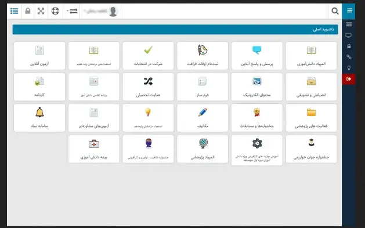This screenshot has height=228, width=365.
Task: Open the جشنواره خلاقیت، نوآوری و کارآفرینی tile
Action: pyautogui.click(x=148, y=149)
